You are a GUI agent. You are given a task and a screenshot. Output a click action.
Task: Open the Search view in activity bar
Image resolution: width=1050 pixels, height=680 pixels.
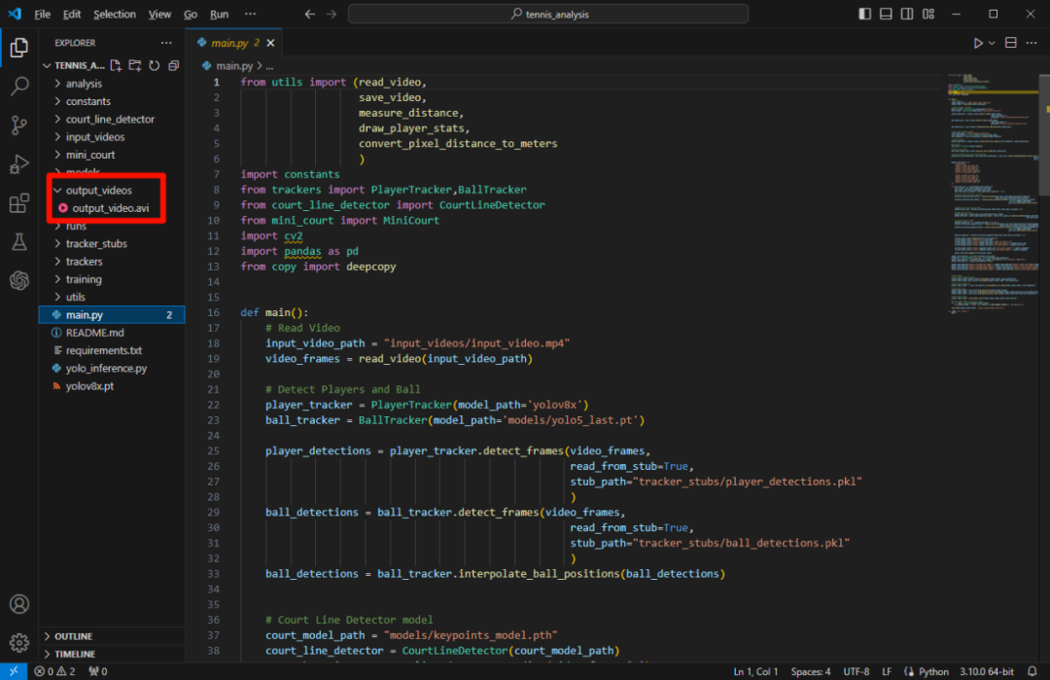click(19, 87)
